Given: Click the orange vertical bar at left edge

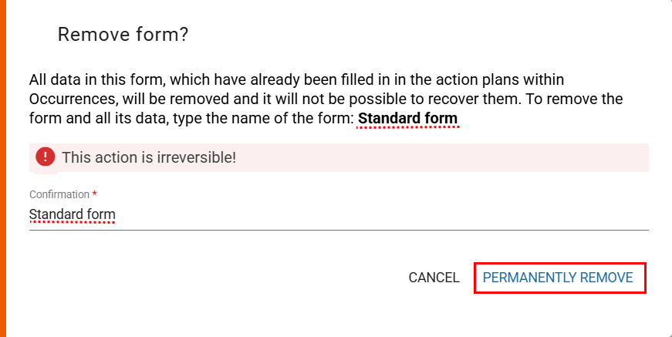Looking at the screenshot, I should 3,168.
